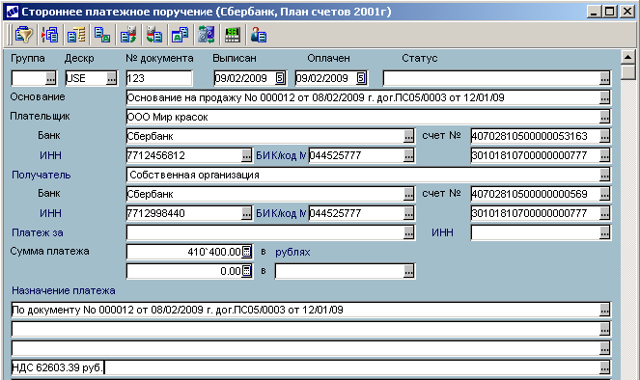Open Платеж за ИНН ellipsis button
The image size is (640, 380).
[605, 232]
